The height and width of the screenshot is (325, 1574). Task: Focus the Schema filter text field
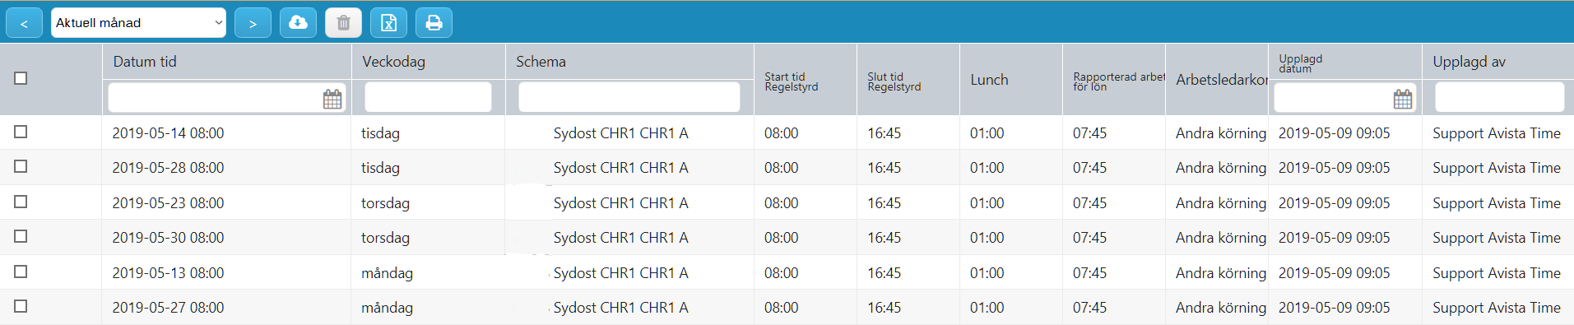point(629,97)
